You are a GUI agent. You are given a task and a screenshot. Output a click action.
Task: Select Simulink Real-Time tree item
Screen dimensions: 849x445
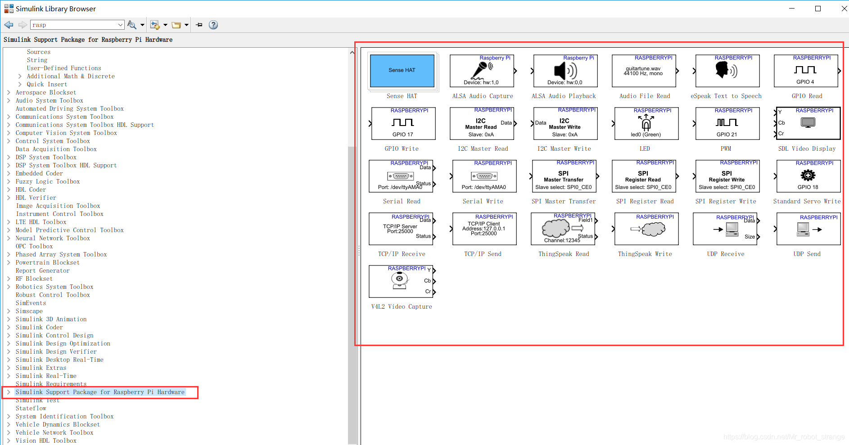point(46,376)
